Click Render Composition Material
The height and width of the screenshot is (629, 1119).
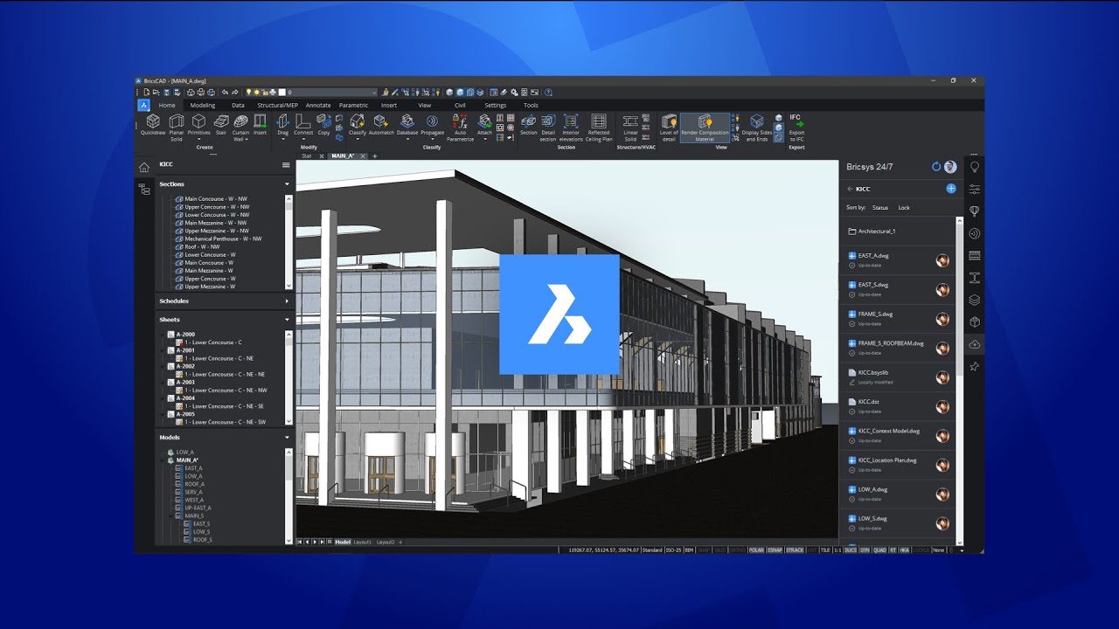[x=705, y=128]
